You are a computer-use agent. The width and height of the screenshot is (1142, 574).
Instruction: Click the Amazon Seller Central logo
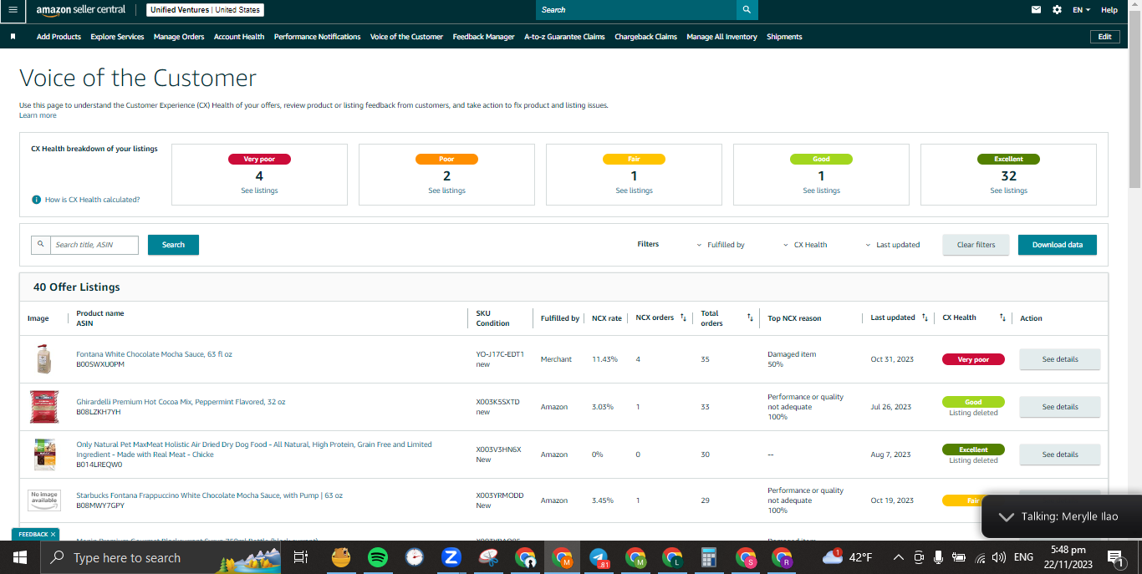tap(81, 10)
